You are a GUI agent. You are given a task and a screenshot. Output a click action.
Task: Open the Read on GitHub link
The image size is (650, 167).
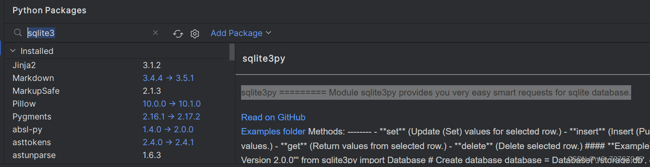click(x=273, y=117)
